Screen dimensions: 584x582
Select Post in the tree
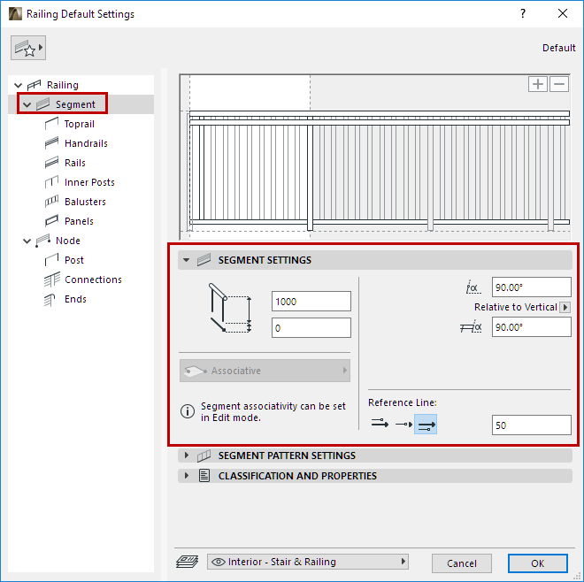74,260
